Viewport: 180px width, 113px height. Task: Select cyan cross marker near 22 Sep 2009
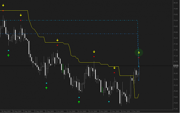pyautogui.click(x=46, y=83)
